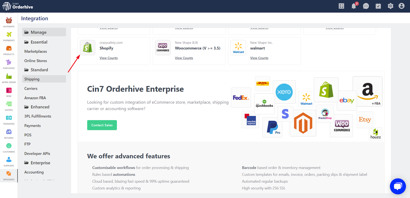The image size is (410, 198).
Task: Select Amazon FBA menu item
Action: coord(35,98)
